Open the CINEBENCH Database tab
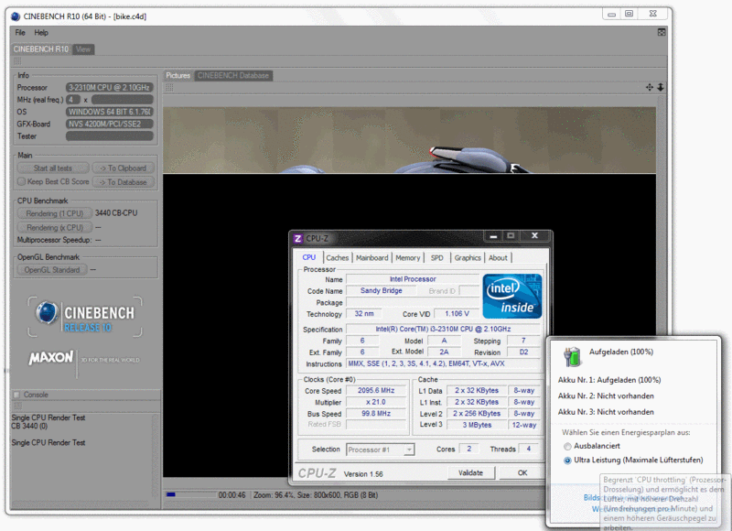 [233, 76]
